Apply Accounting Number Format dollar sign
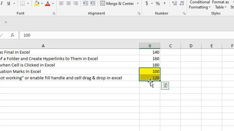The image size is (234, 131). (x=147, y=3)
